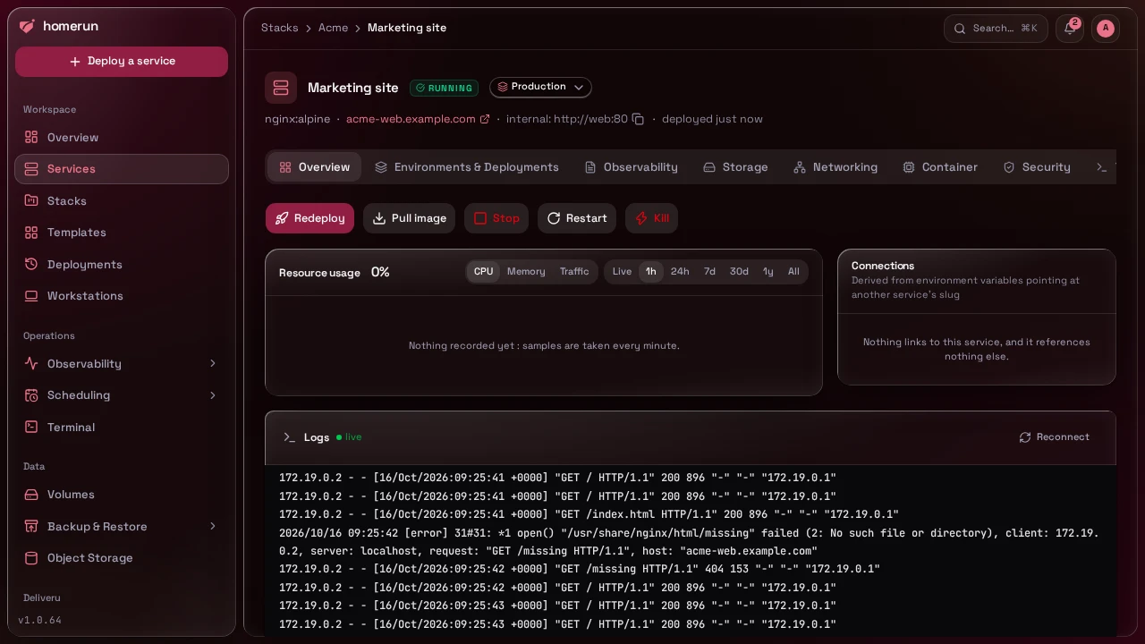Open Deployments in the sidebar
1145x644 pixels.
click(122, 265)
